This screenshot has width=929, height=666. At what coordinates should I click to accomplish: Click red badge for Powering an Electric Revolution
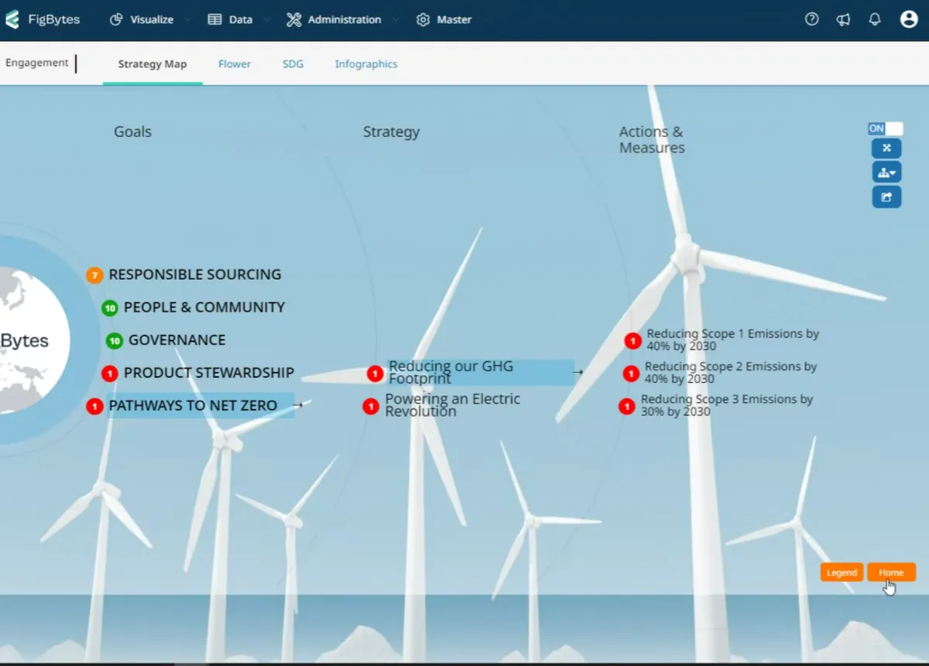[371, 406]
